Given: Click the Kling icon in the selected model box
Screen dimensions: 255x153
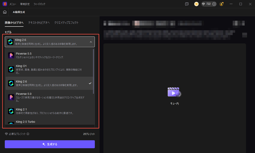Looking at the screenshot, I should (10, 42).
